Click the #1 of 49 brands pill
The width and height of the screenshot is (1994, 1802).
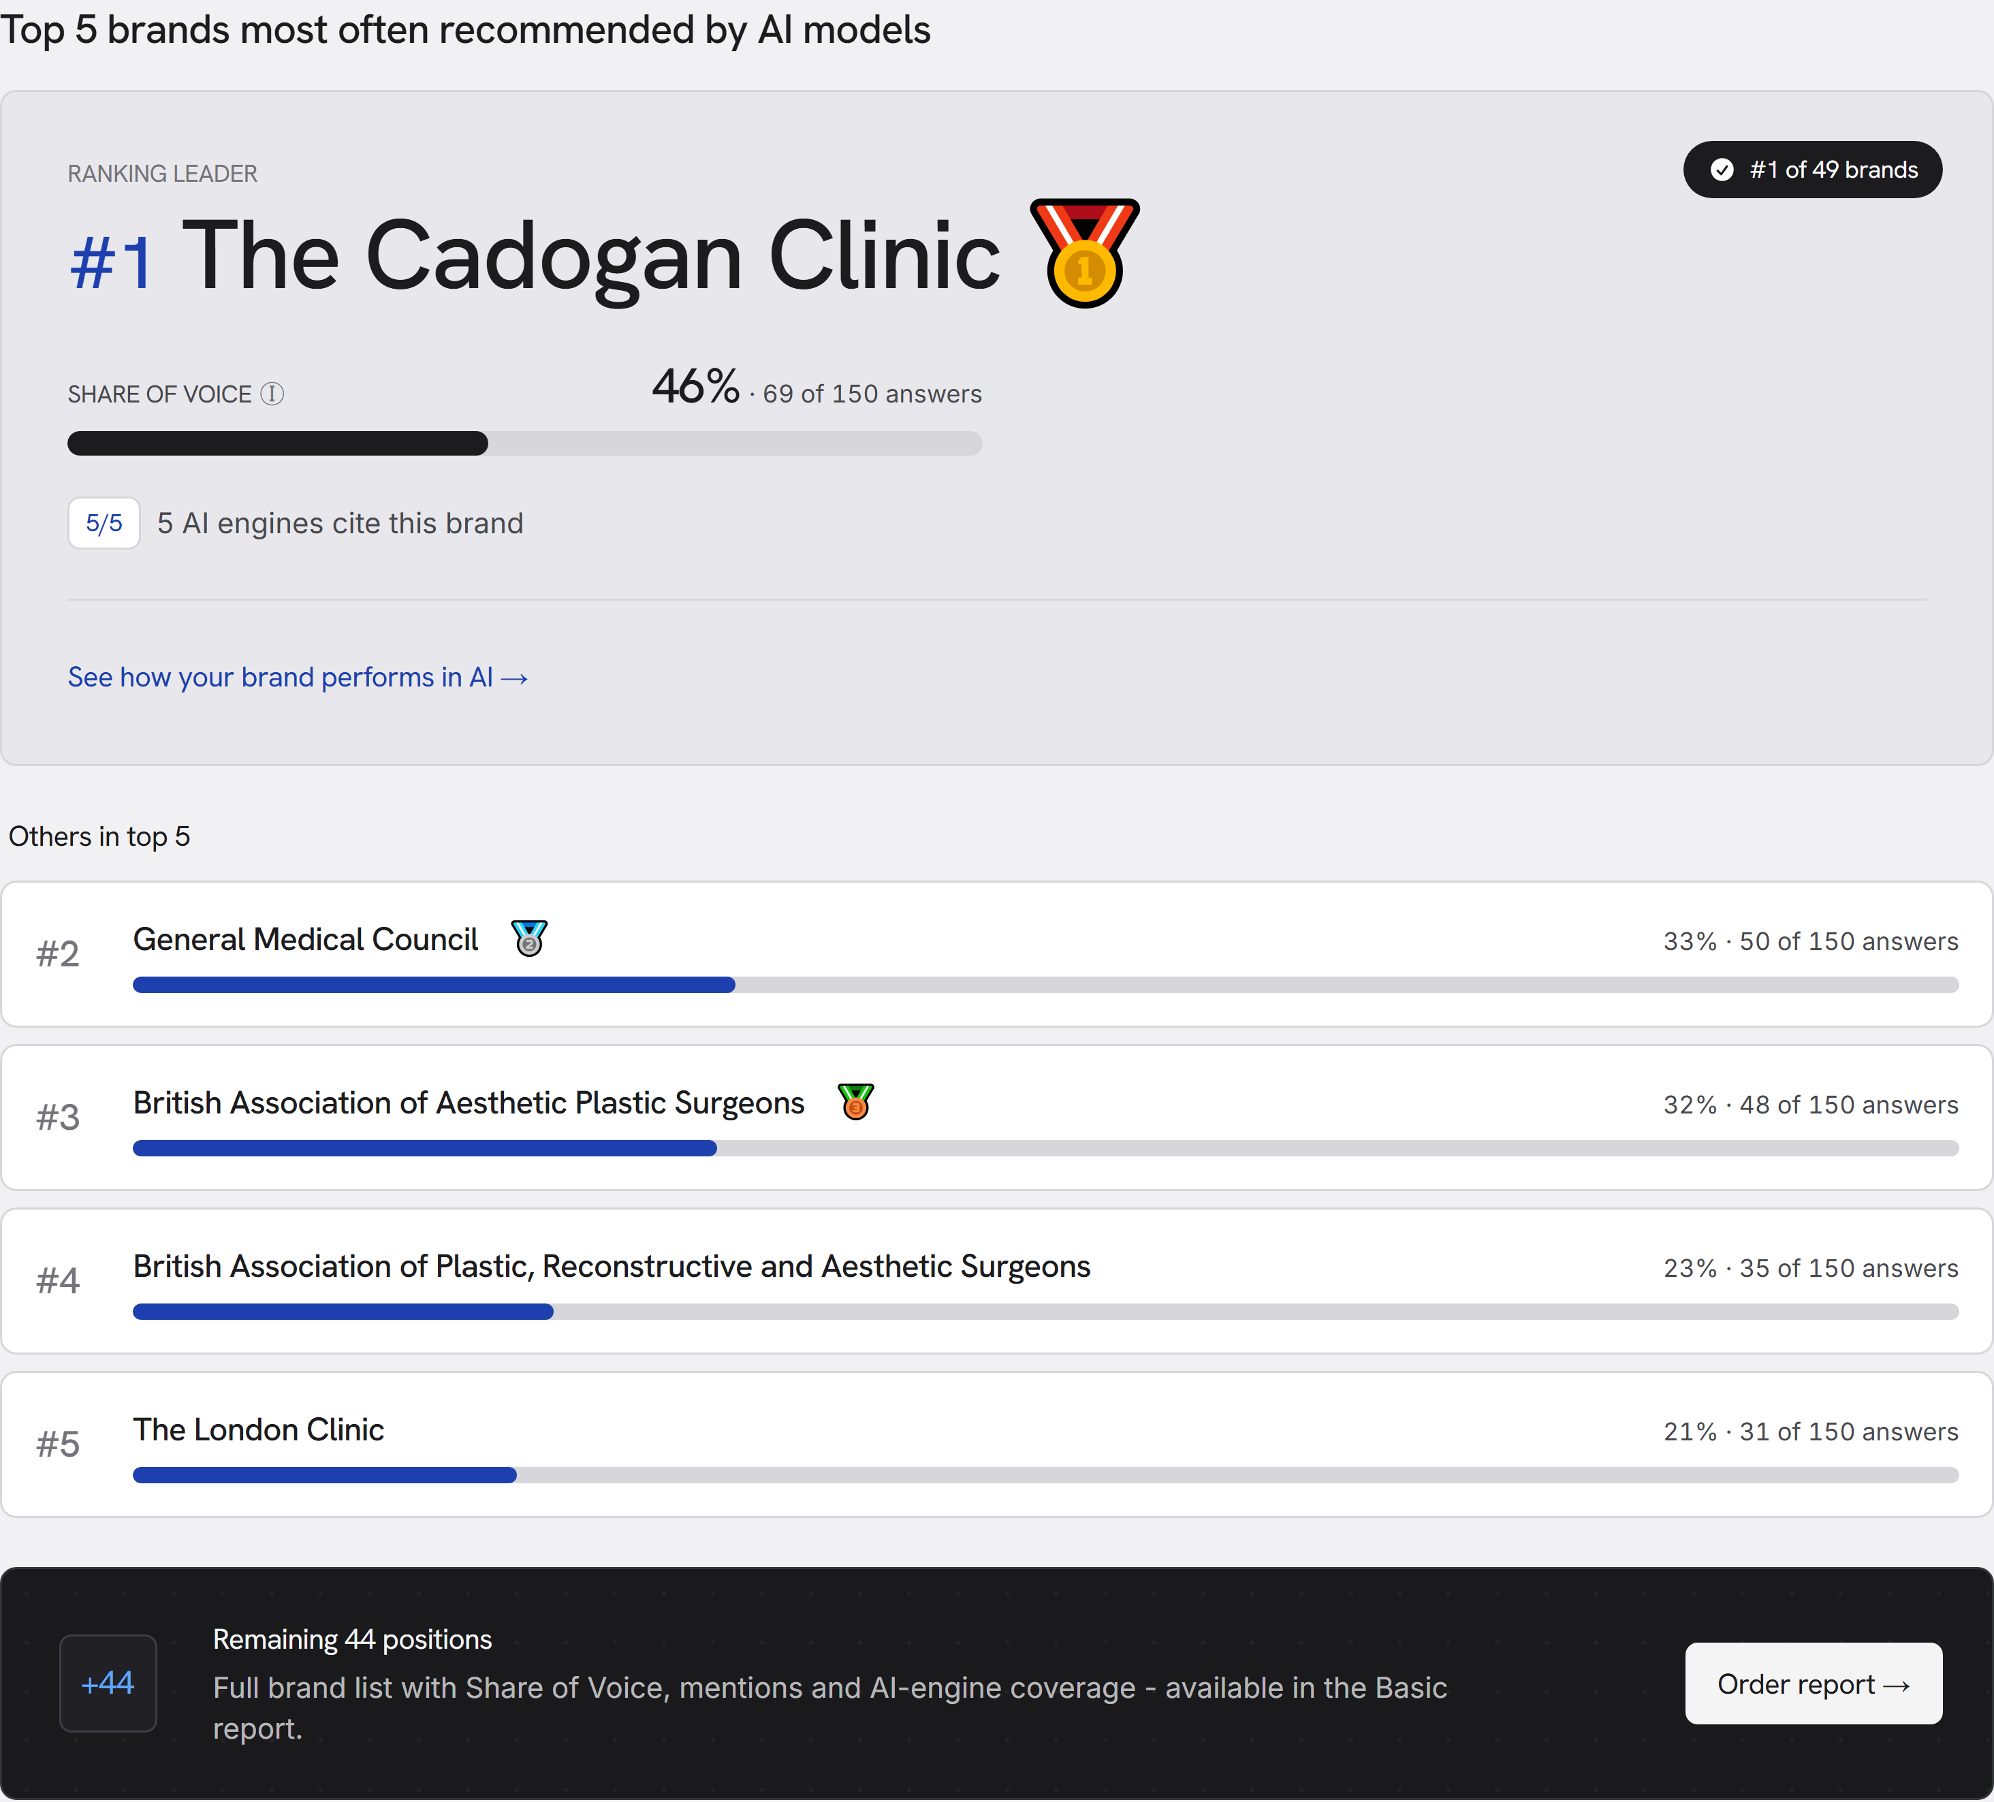click(x=1812, y=170)
